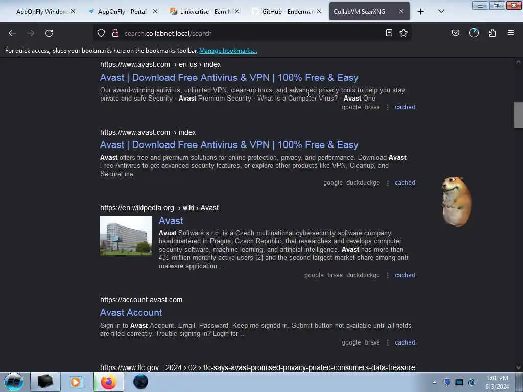This screenshot has height=392, width=523.
Task: Open the Avast Account result
Action: [x=131, y=313]
